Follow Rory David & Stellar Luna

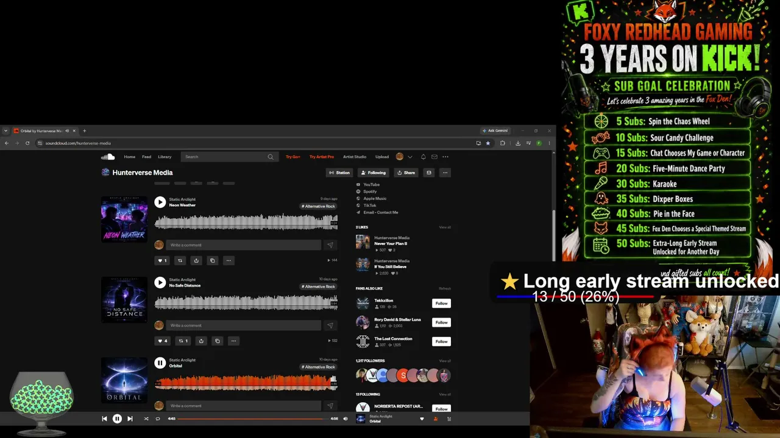point(441,322)
